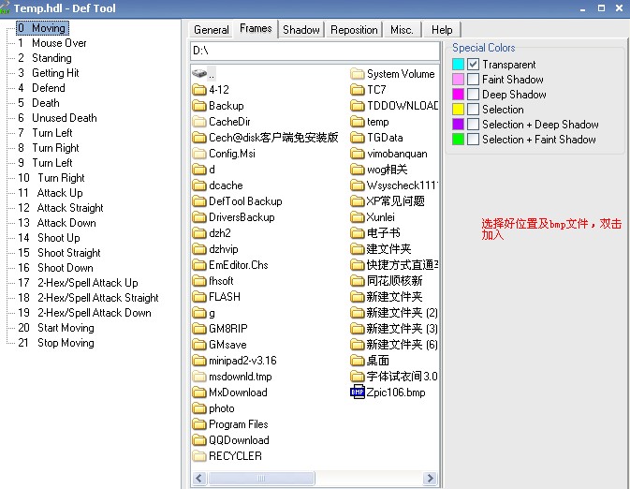This screenshot has height=489, width=630.
Task: Click the parent directory drive icon
Action: tap(198, 73)
